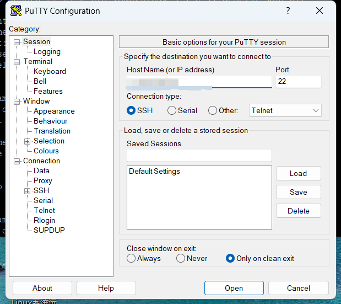
Task: Select Default Settings in saved sessions list
Action: point(154,172)
